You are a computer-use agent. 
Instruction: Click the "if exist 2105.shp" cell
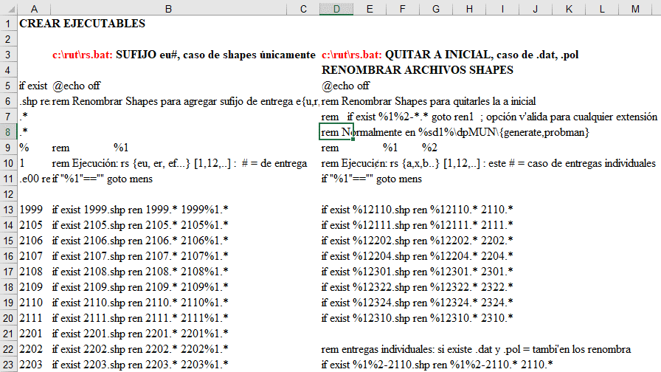[140, 225]
